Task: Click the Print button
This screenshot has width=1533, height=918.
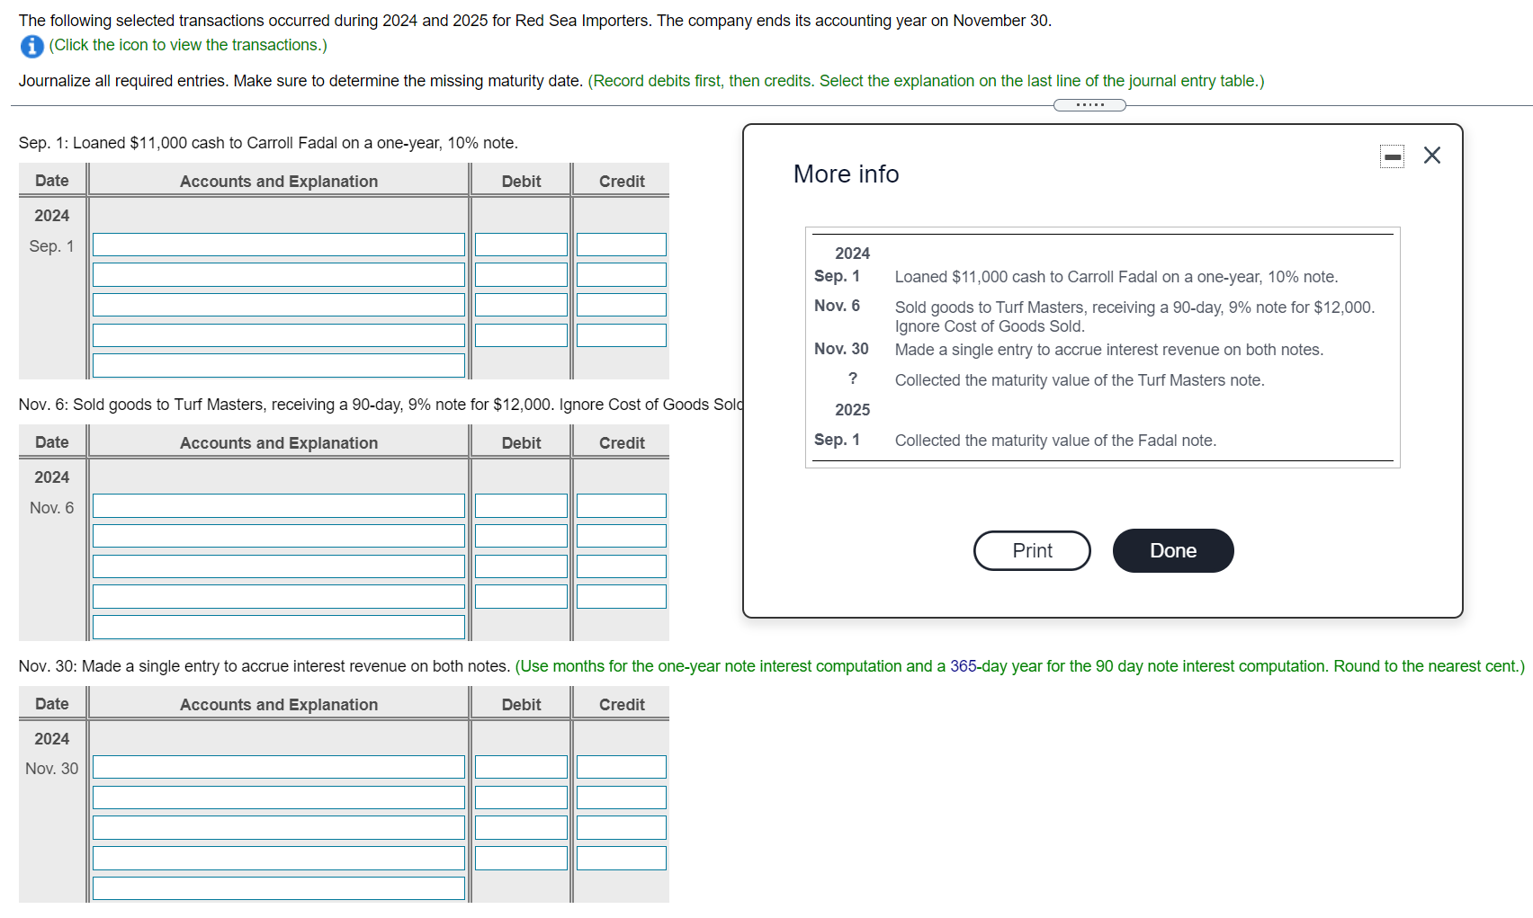Action: tap(1032, 550)
